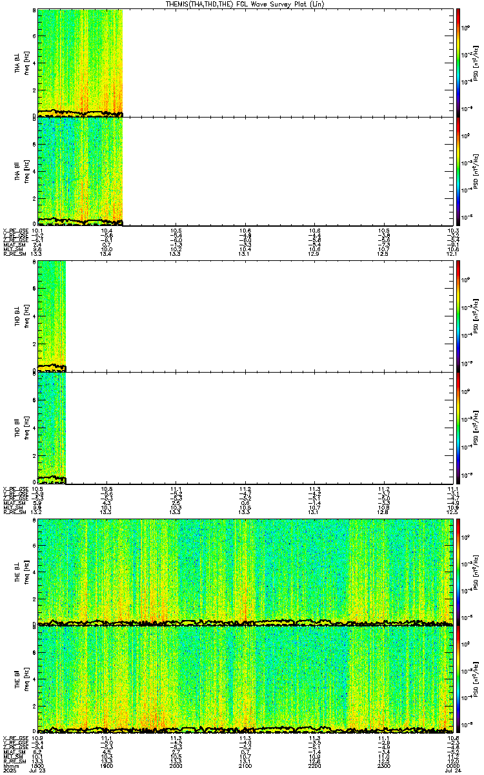
Task: Select the THD BII PSD color bar
Action: tap(459, 428)
